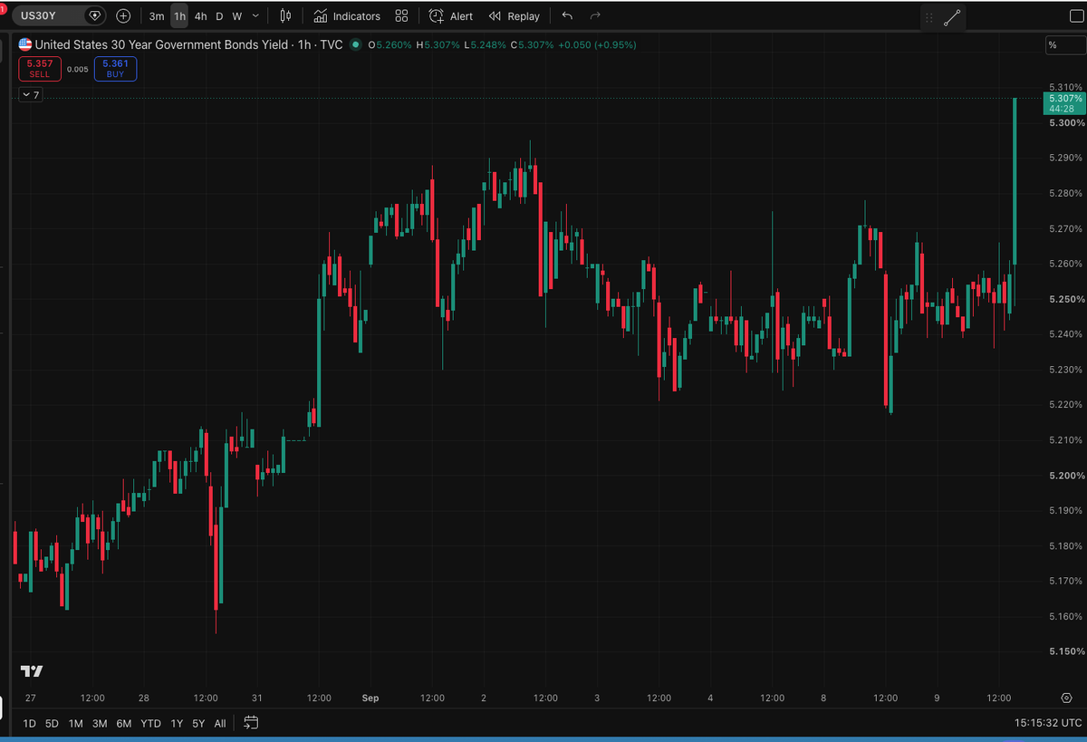Open the indicator templates grid icon
1087x742 pixels.
(402, 16)
